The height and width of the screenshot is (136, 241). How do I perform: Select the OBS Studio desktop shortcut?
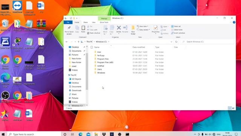click(x=5, y=97)
